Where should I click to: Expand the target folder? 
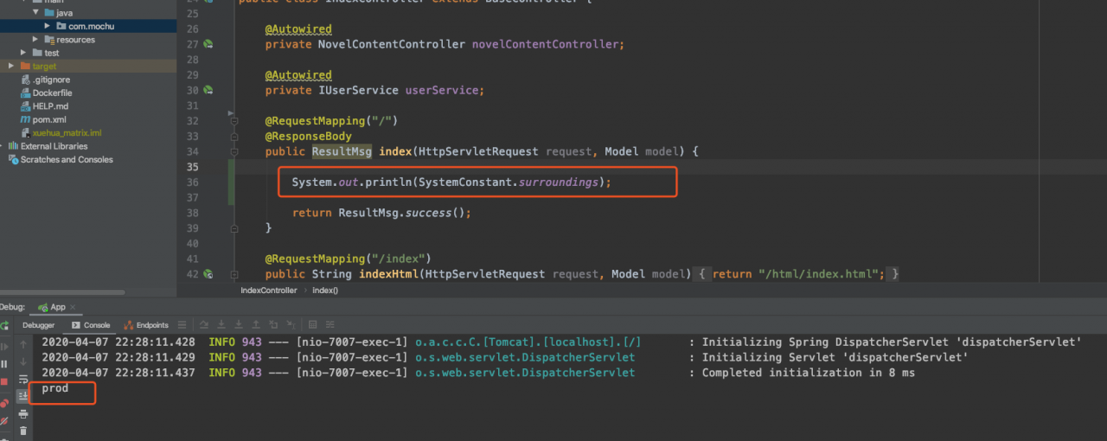(11, 66)
